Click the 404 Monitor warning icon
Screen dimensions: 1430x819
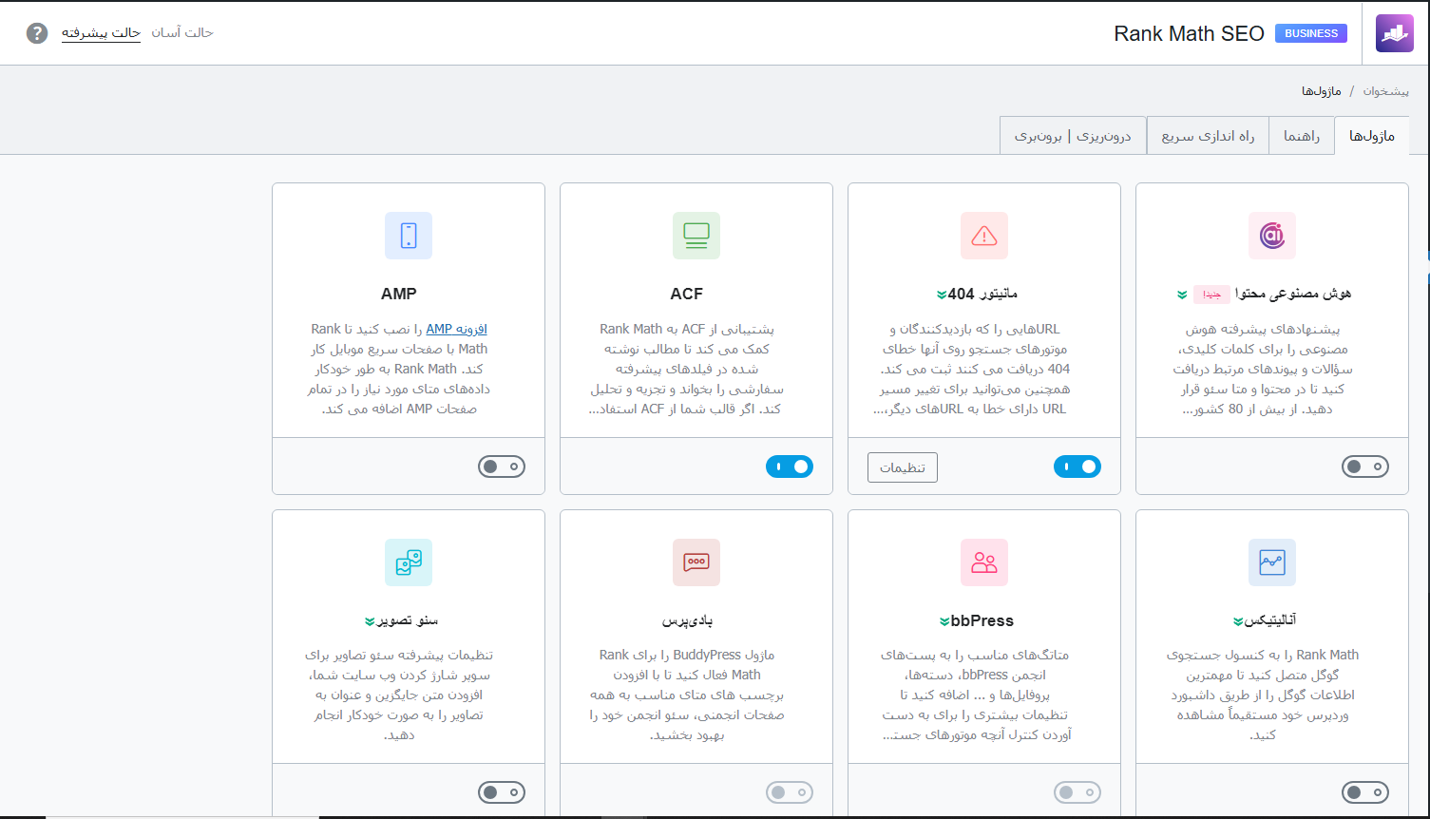coord(983,235)
